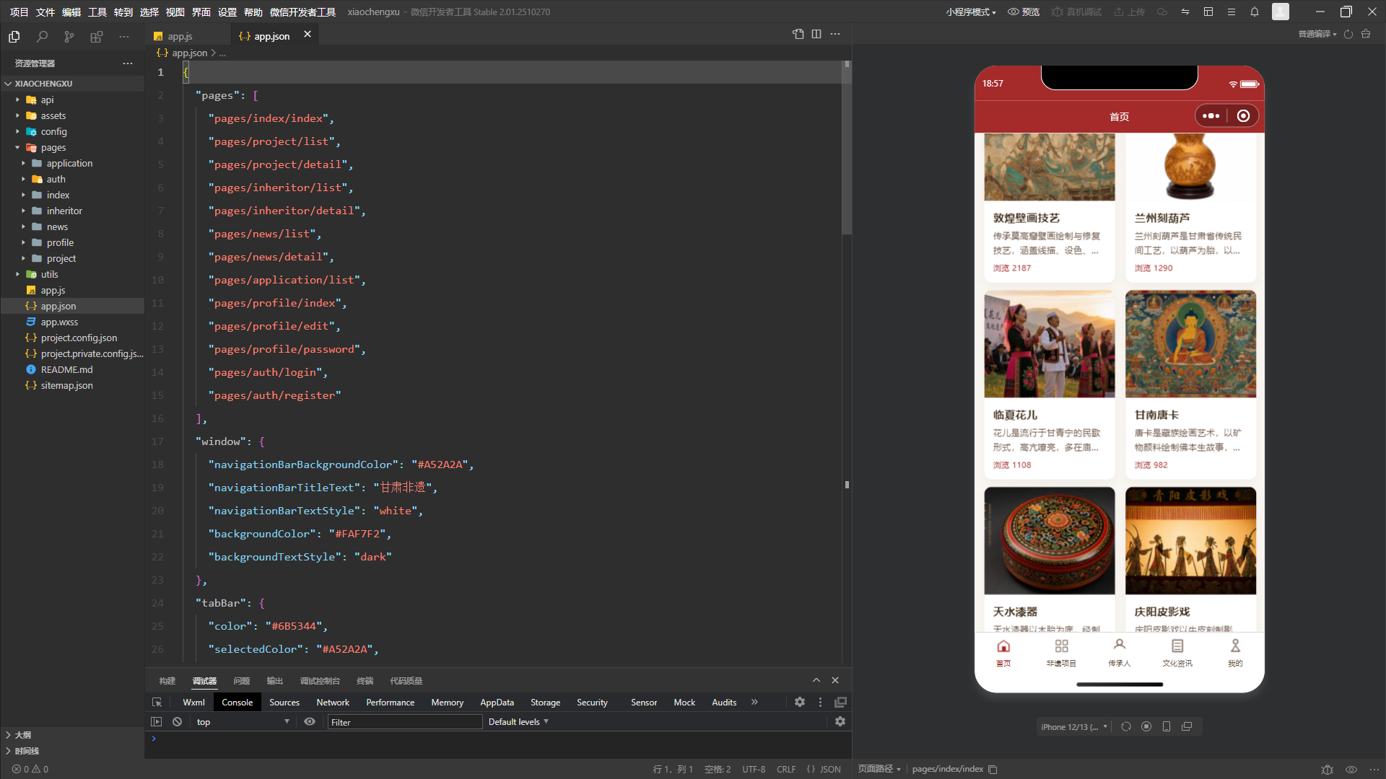Toggle the console live expression eye icon

pos(310,721)
